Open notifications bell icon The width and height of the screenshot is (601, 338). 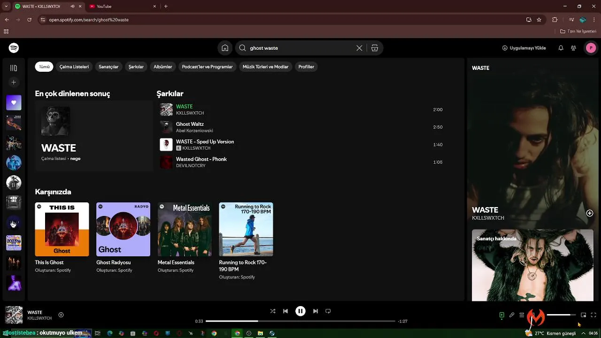pyautogui.click(x=561, y=48)
